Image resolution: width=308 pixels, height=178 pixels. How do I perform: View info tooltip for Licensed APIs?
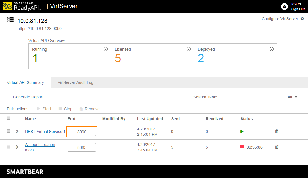tap(188, 49)
